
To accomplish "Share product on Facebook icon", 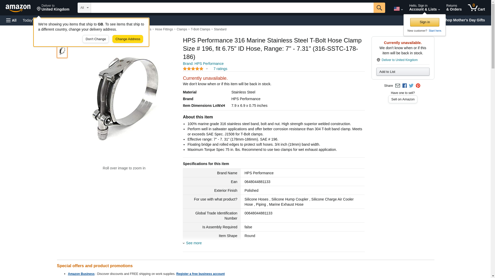I will (405, 86).
